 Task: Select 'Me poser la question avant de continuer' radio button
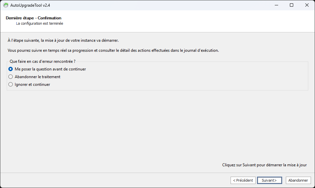coord(11,69)
